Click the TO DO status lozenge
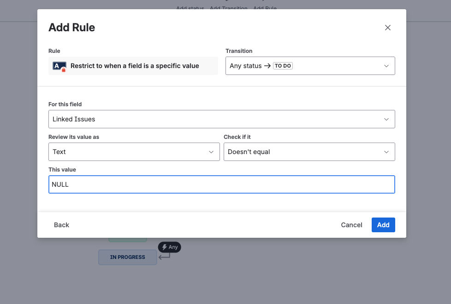The image size is (451, 304). tap(283, 66)
